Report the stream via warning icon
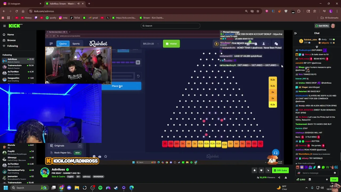Image resolution: width=341 pixels, height=192 pixels. pyautogui.click(x=286, y=178)
